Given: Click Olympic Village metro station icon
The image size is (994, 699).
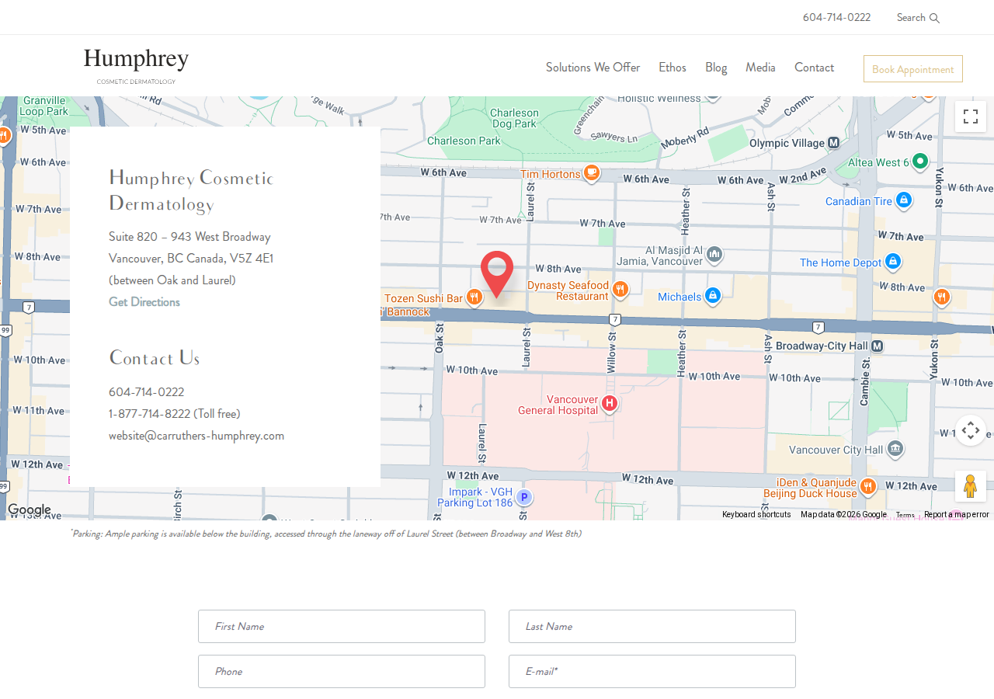Looking at the screenshot, I should [x=833, y=143].
